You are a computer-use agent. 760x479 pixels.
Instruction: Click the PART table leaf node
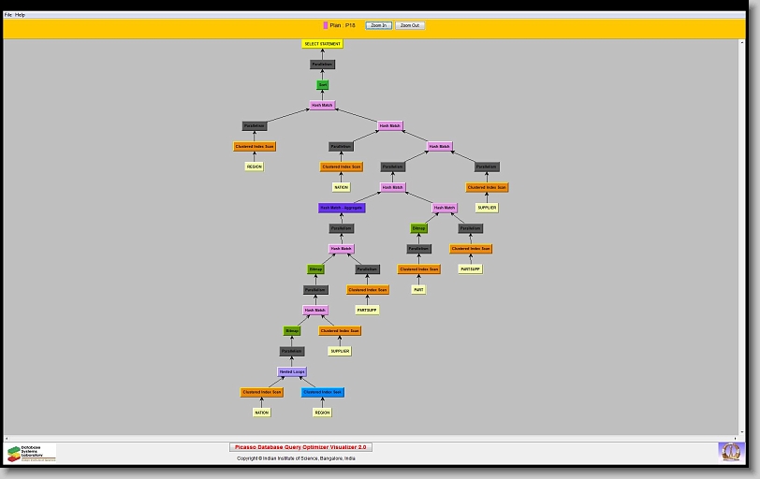[419, 290]
